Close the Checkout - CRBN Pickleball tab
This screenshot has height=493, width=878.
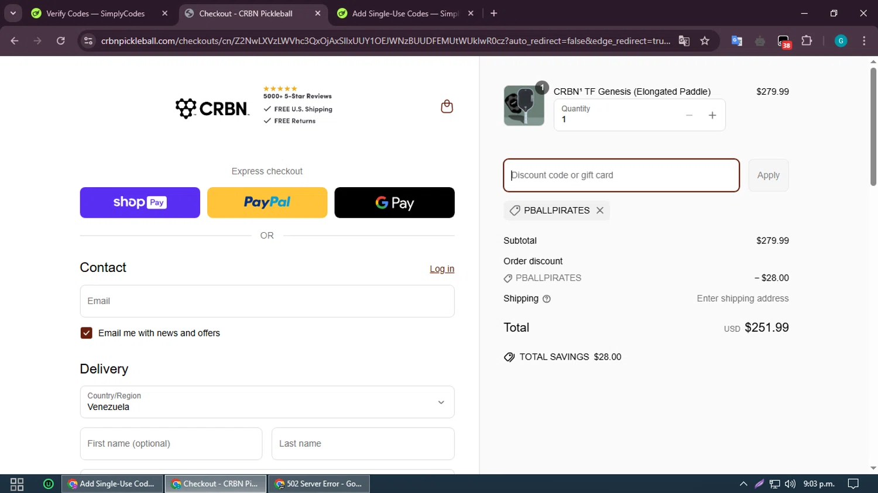pos(318,13)
